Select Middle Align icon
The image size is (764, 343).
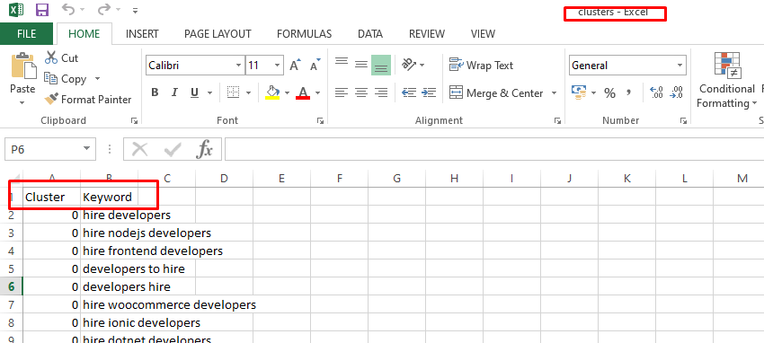point(361,65)
